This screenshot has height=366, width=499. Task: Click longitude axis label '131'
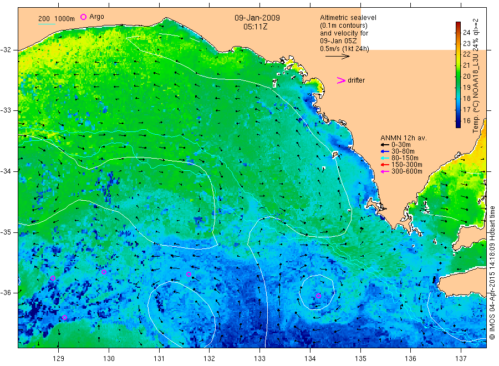159,358
